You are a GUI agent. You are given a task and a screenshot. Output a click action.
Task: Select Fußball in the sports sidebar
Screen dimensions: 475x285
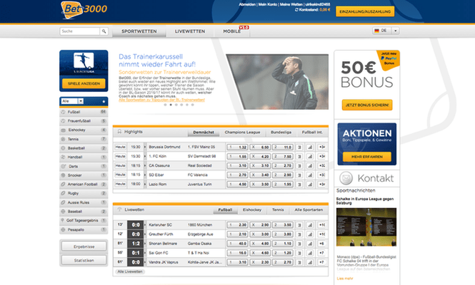coord(84,112)
